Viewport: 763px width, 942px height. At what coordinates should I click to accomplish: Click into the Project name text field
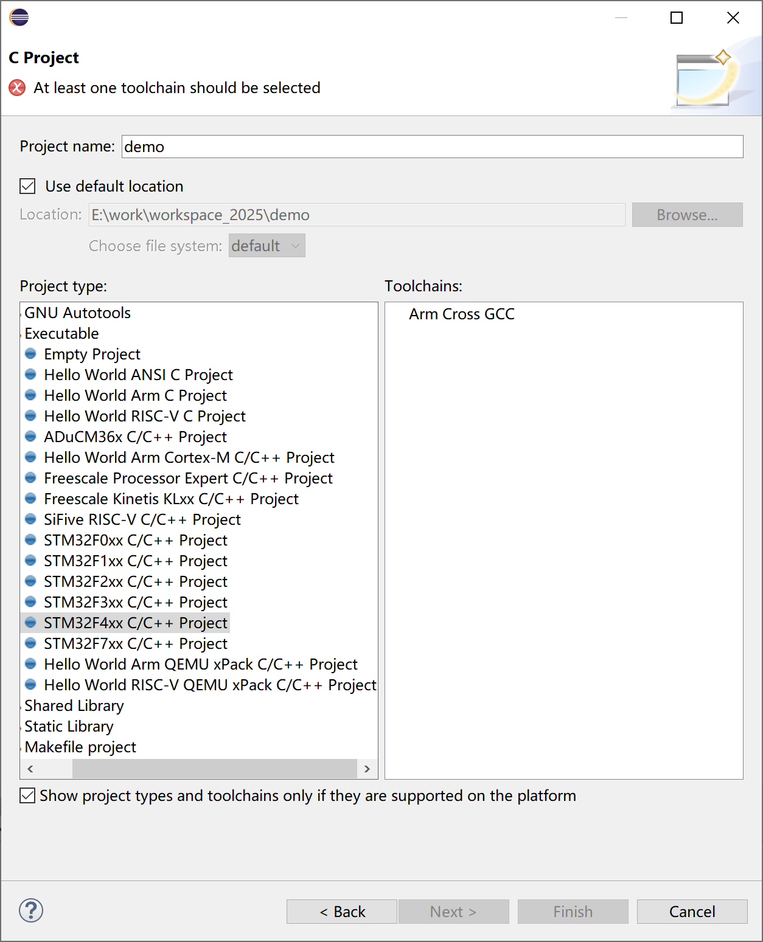click(x=432, y=147)
